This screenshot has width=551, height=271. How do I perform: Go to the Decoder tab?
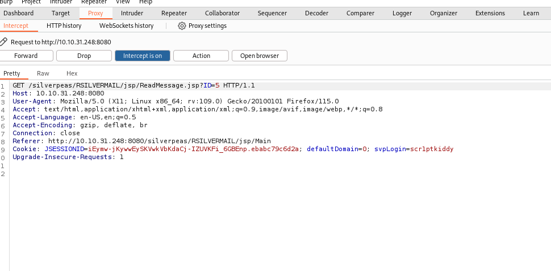pyautogui.click(x=316, y=13)
